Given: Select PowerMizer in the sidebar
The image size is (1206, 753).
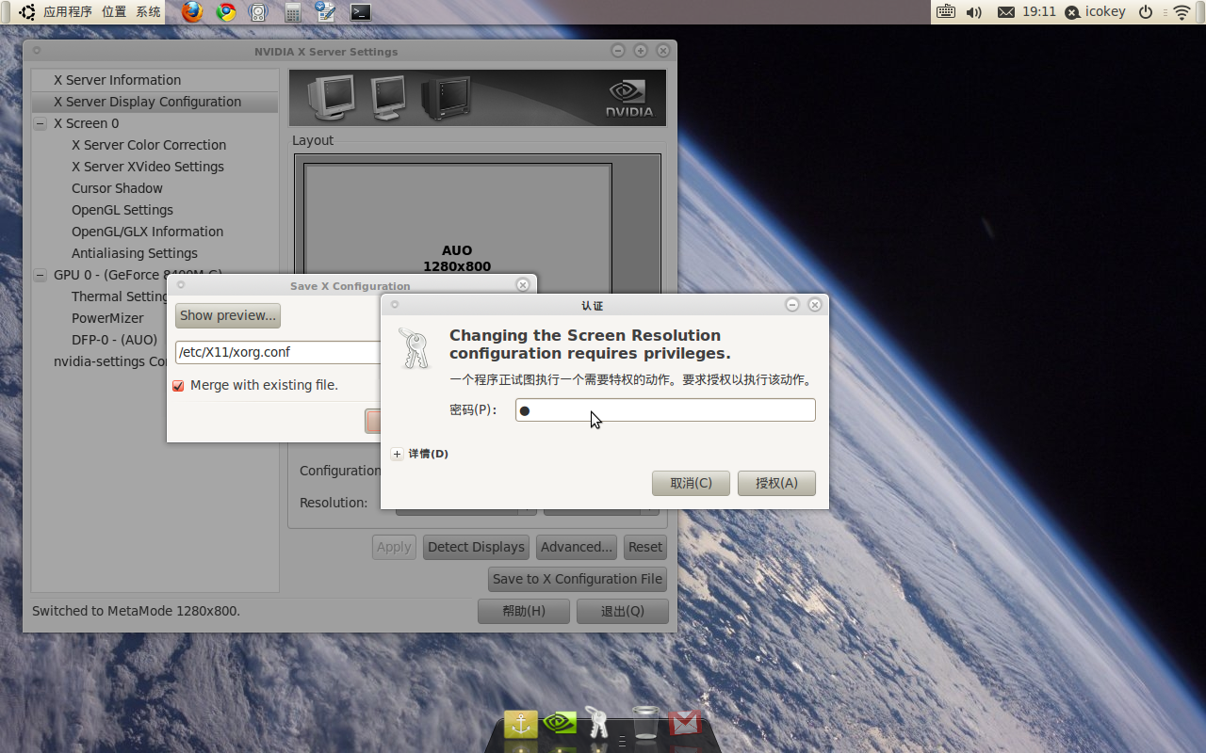Looking at the screenshot, I should point(107,318).
